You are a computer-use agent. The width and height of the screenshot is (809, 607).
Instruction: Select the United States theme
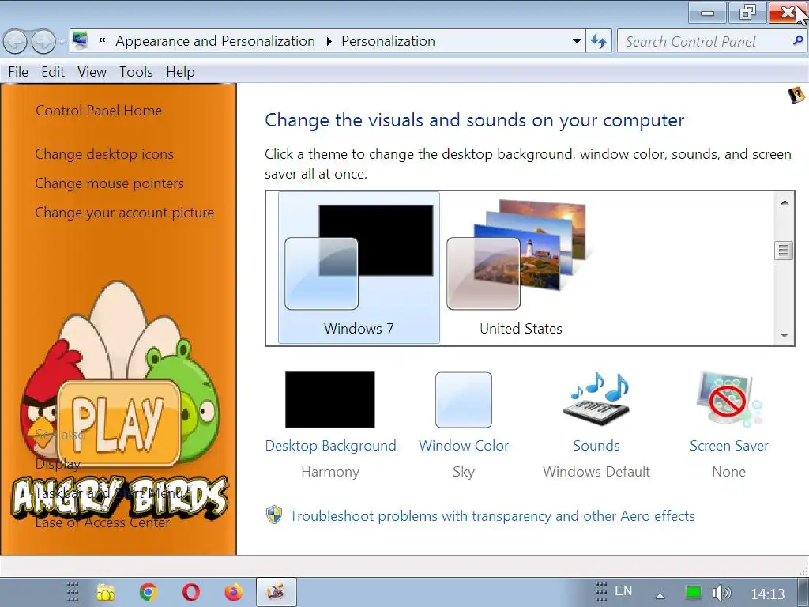pos(521,267)
